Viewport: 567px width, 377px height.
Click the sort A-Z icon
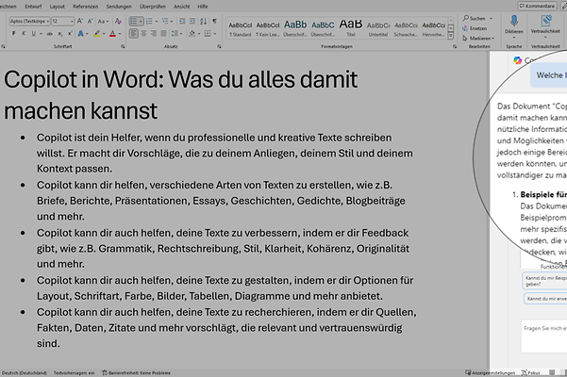tap(205, 20)
